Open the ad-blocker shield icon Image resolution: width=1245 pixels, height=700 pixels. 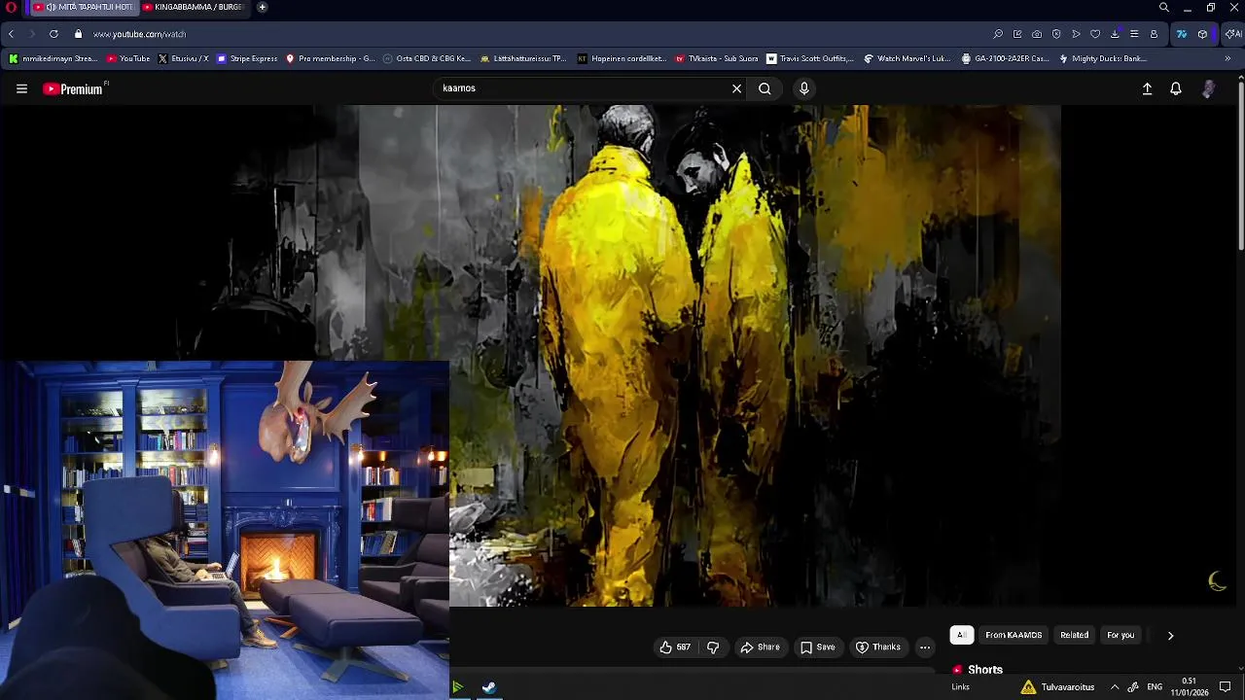point(1056,34)
